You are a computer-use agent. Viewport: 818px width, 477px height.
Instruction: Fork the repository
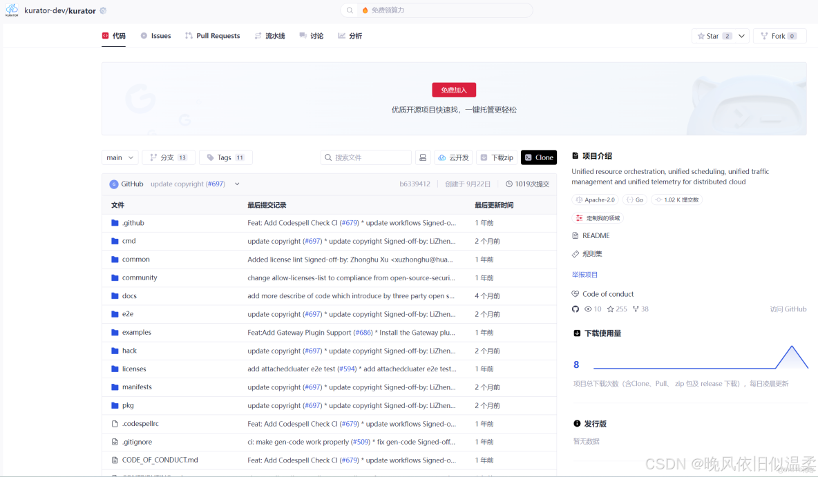(779, 35)
